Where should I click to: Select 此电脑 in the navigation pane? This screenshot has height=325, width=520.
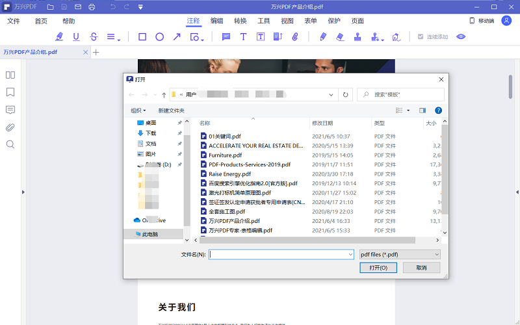click(153, 234)
